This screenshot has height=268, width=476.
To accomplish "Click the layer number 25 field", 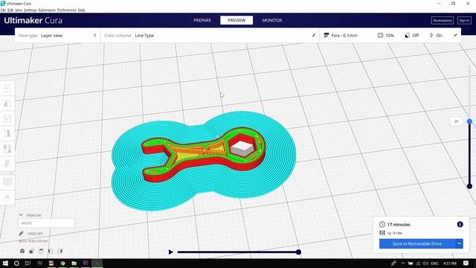I will click(456, 121).
